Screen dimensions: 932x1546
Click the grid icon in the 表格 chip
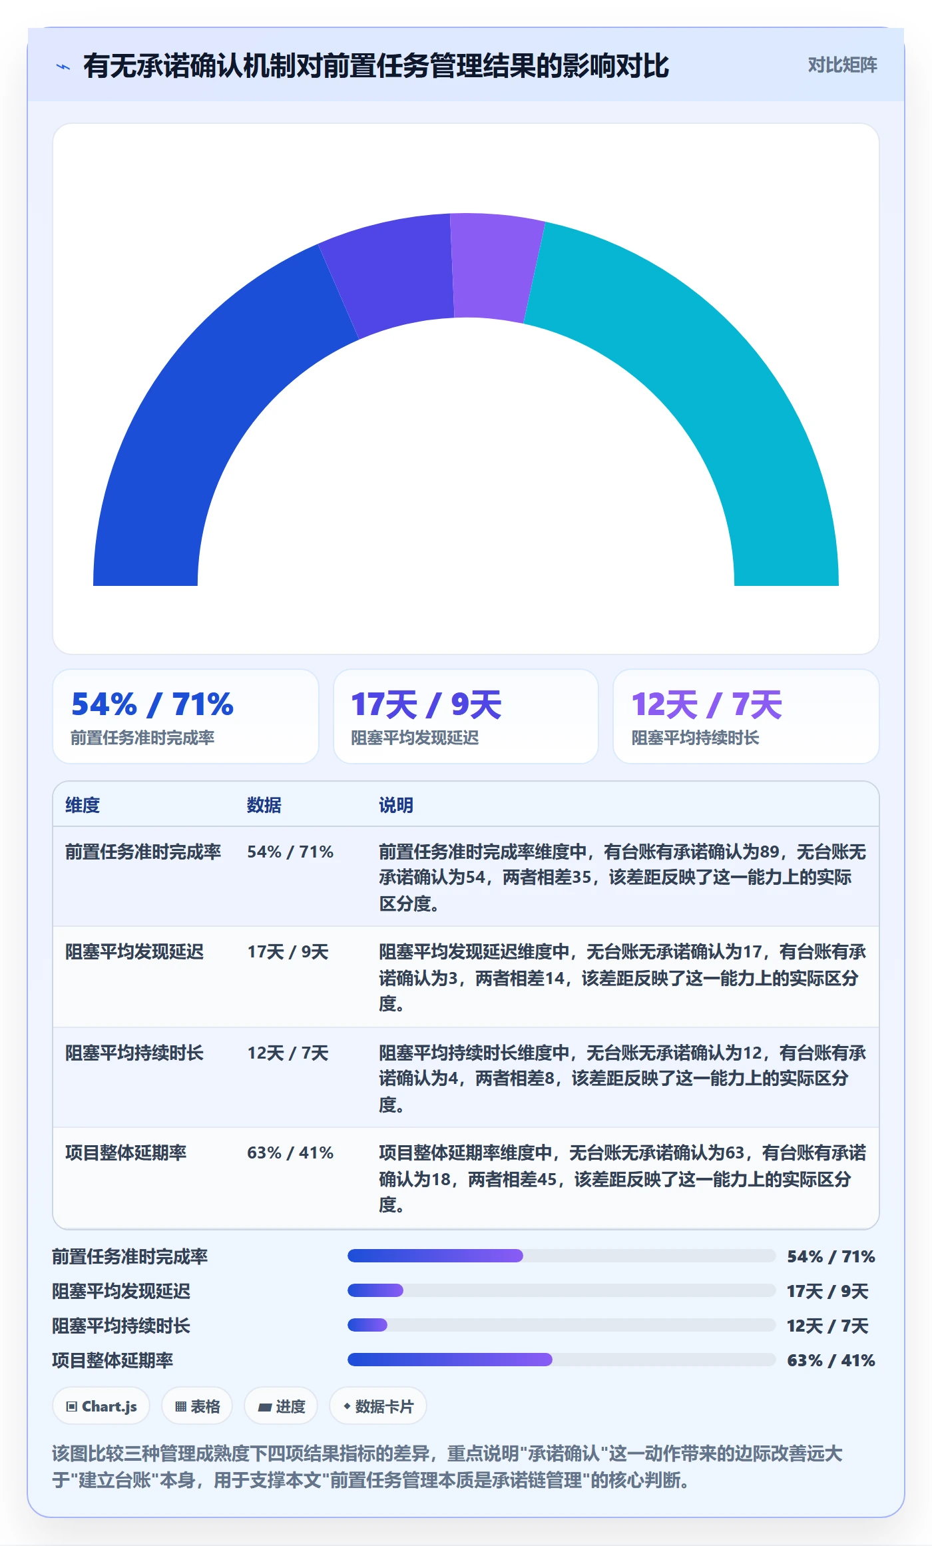[180, 1406]
